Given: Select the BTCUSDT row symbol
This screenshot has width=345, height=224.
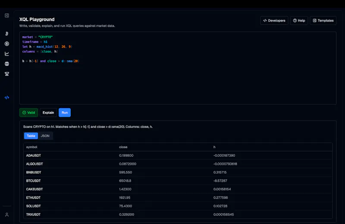Looking at the screenshot, I should (34, 180).
